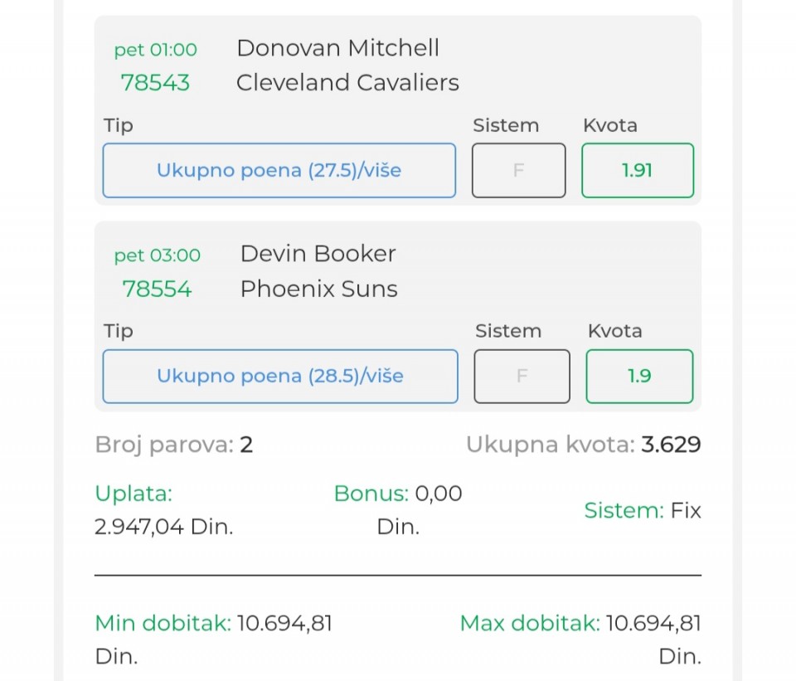Select the 1.9 Kvota box
The image size is (796, 681).
(x=638, y=377)
